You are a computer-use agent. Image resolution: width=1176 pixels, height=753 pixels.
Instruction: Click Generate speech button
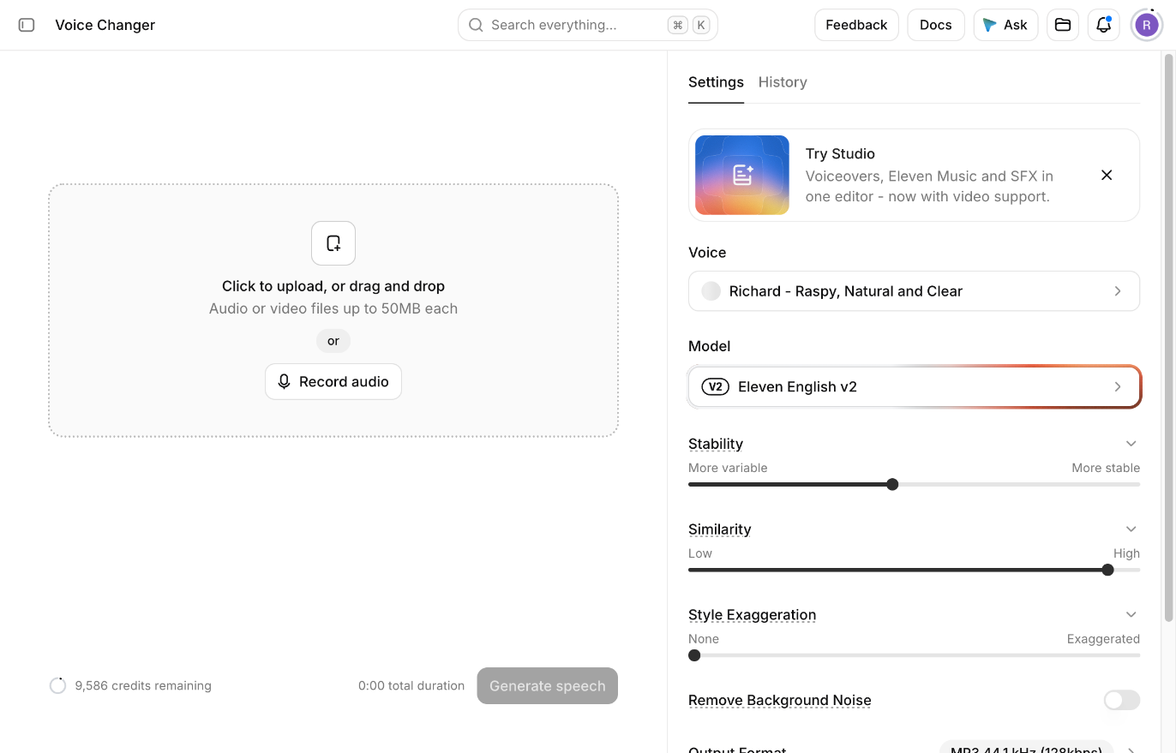point(547,685)
